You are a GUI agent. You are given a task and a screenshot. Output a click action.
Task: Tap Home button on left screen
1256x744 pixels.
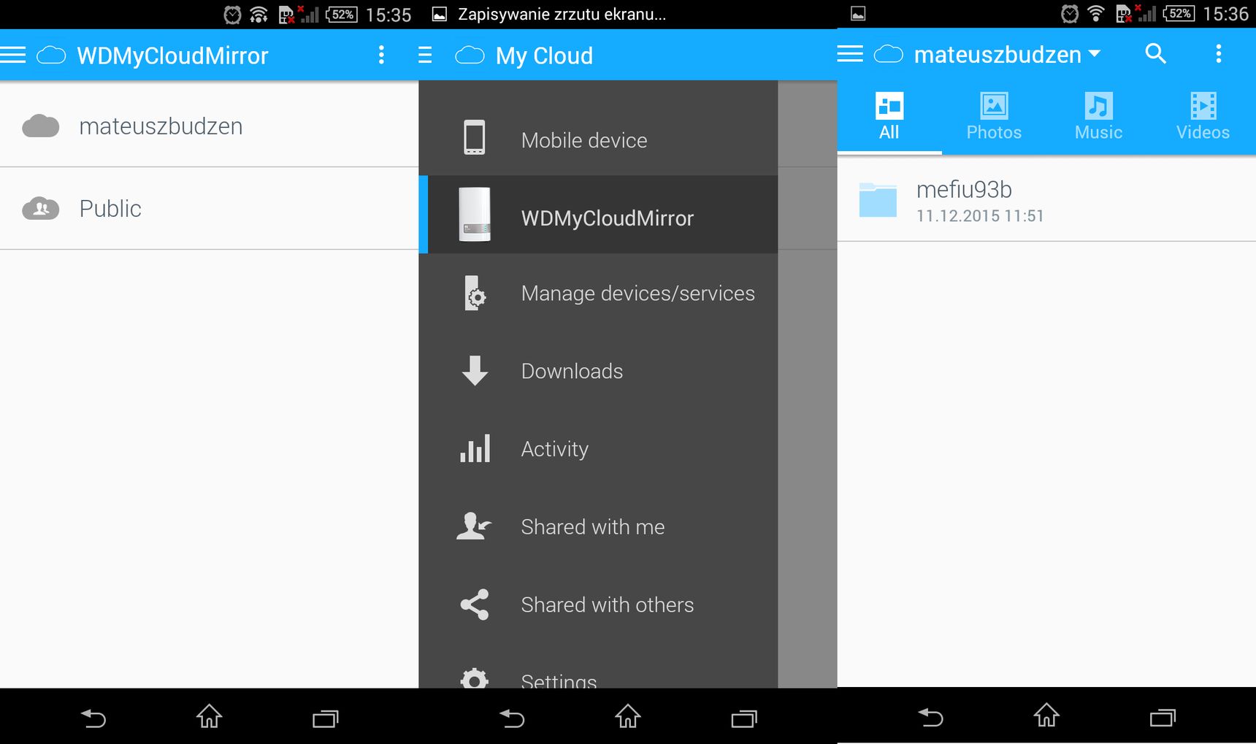209,716
